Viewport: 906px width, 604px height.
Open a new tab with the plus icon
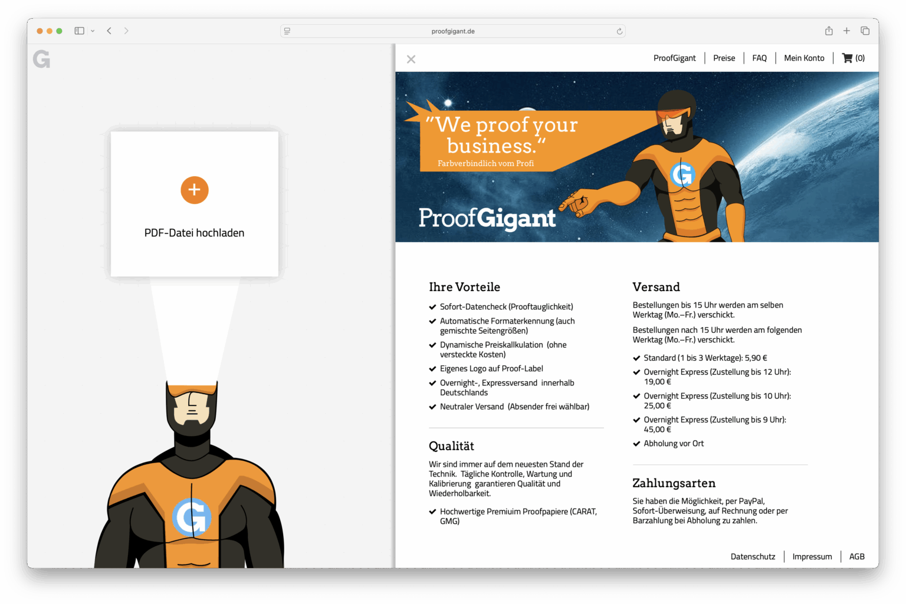pos(846,31)
